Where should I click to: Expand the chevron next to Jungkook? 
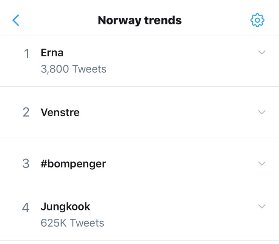tap(262, 206)
